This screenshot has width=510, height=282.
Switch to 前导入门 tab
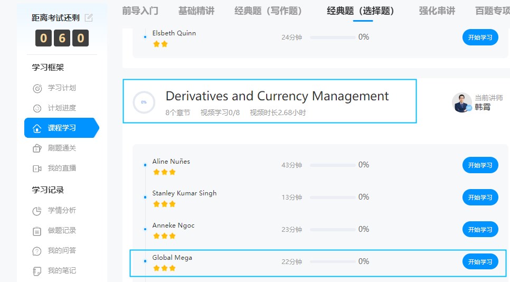140,11
